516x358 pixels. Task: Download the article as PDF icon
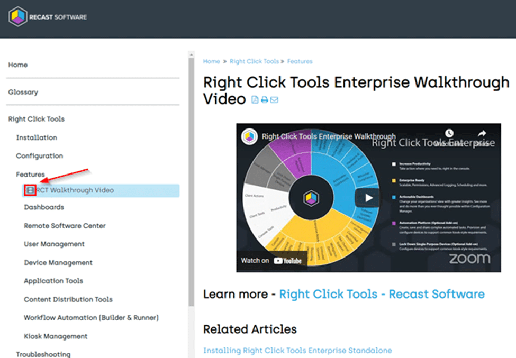coord(255,99)
